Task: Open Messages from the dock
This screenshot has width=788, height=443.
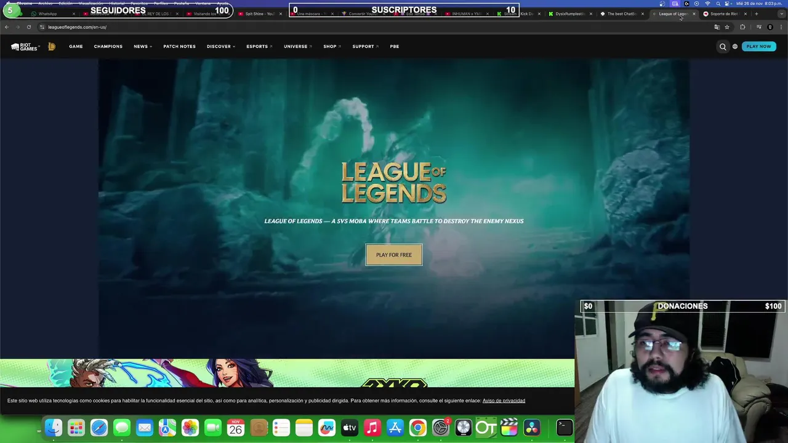Action: [122, 427]
